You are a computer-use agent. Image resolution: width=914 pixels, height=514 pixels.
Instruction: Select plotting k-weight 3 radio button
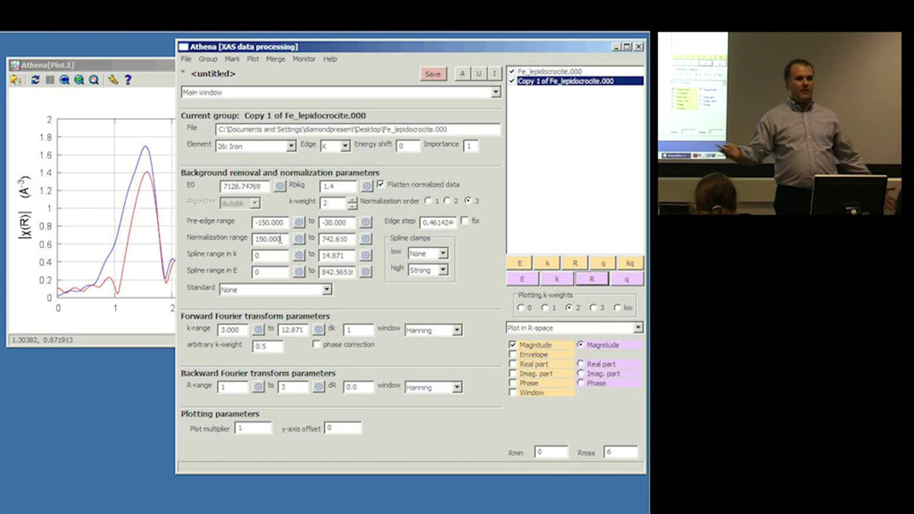click(x=593, y=308)
